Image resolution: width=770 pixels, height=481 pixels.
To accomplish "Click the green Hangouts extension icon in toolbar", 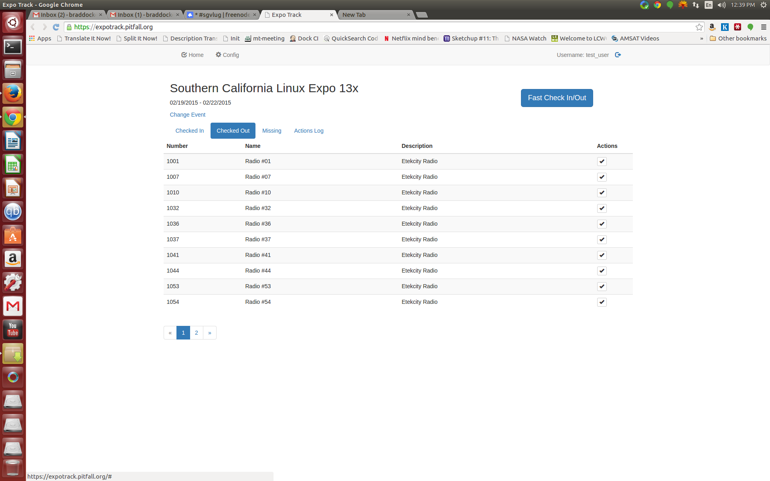I will pos(750,27).
